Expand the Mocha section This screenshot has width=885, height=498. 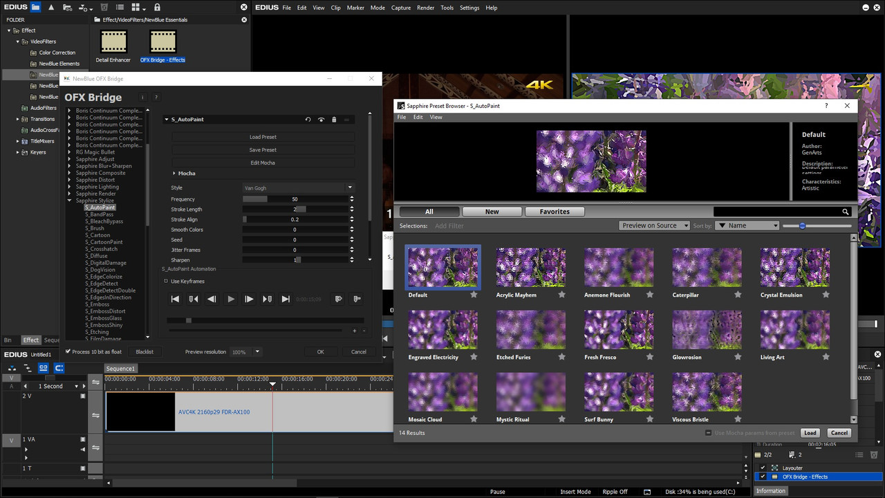click(x=174, y=173)
